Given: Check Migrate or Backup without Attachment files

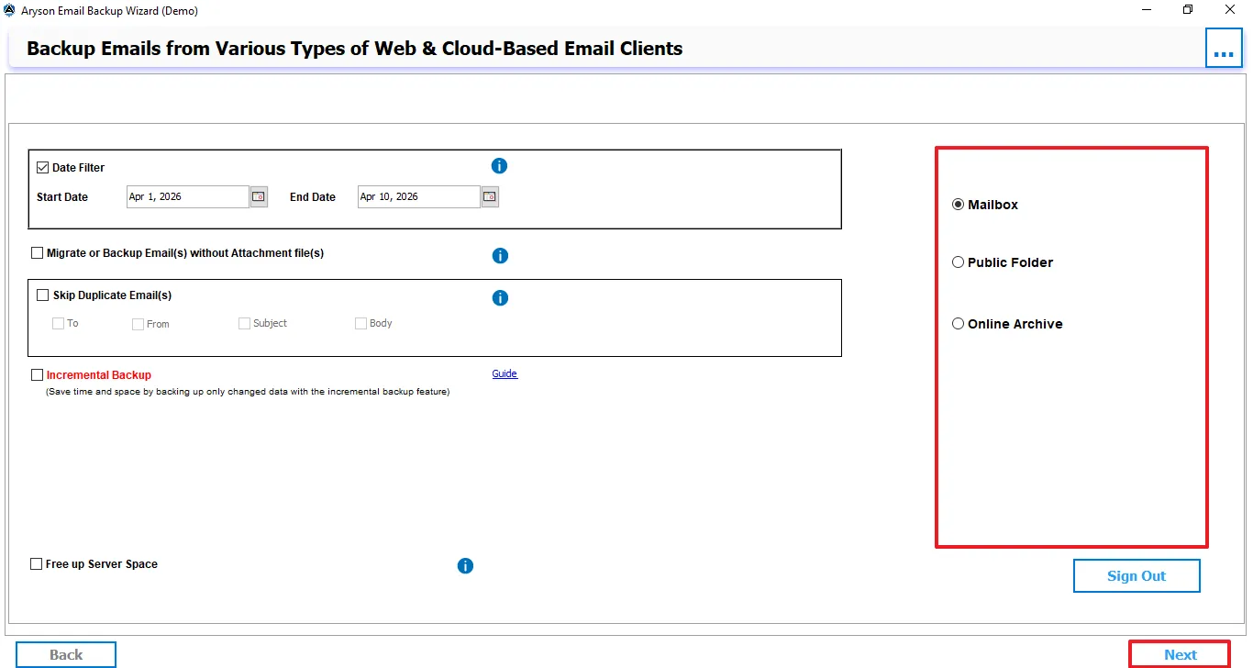Looking at the screenshot, I should click(38, 253).
